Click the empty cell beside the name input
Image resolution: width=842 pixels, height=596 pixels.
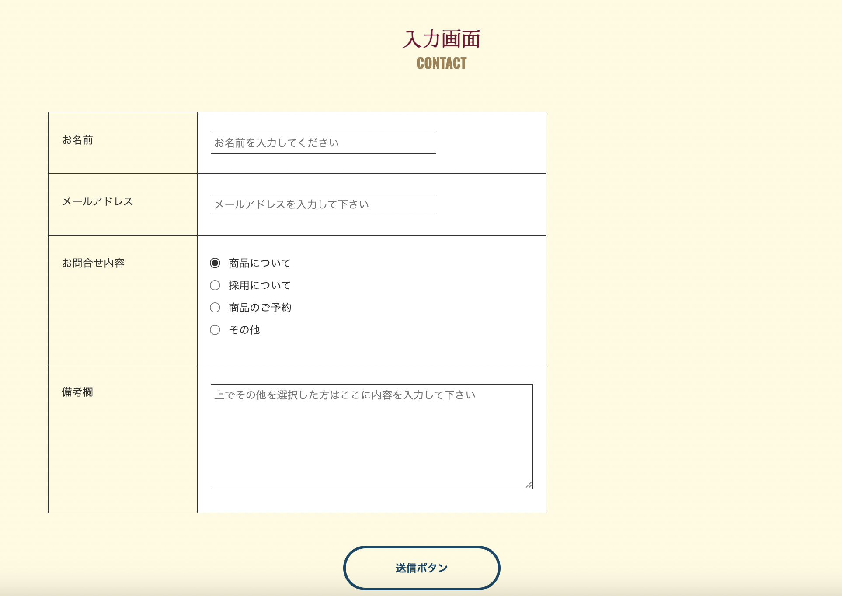[x=490, y=143]
